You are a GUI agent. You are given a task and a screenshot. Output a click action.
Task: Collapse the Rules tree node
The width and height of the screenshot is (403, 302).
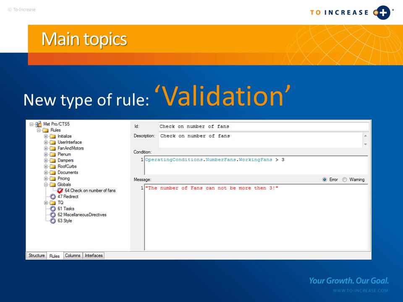click(x=39, y=130)
